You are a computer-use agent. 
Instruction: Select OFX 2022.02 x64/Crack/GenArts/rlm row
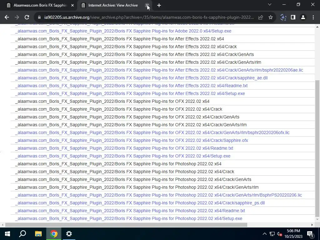point(162,125)
